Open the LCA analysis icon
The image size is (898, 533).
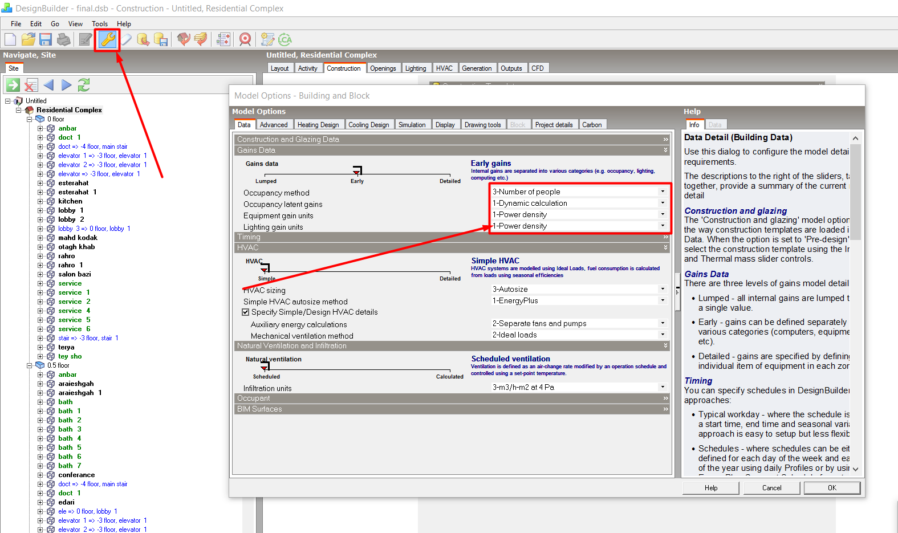point(285,39)
